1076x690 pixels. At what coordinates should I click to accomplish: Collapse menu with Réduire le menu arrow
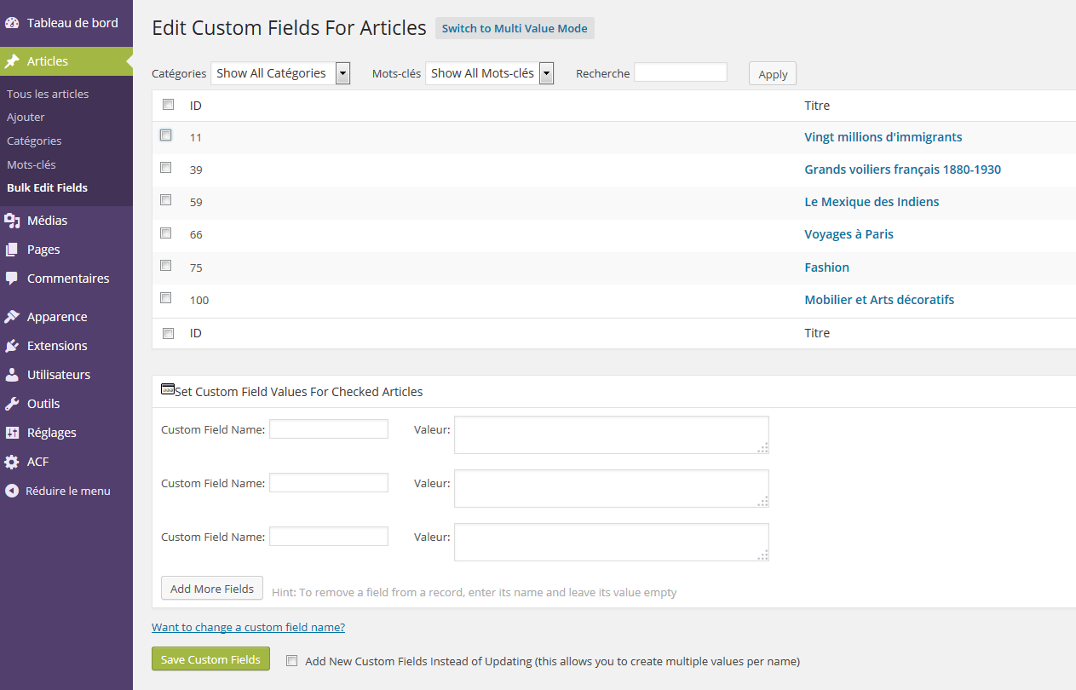coord(12,492)
